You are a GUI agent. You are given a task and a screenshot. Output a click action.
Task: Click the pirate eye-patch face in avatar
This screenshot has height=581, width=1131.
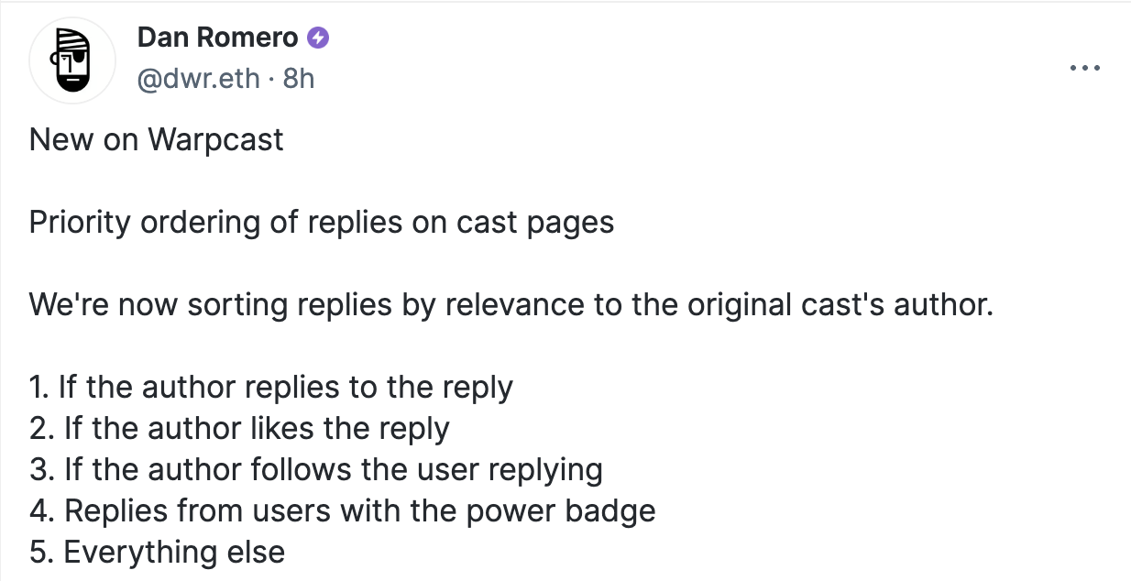point(72,60)
